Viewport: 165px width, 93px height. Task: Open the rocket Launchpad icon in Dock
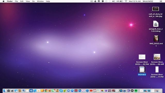pos(12,91)
